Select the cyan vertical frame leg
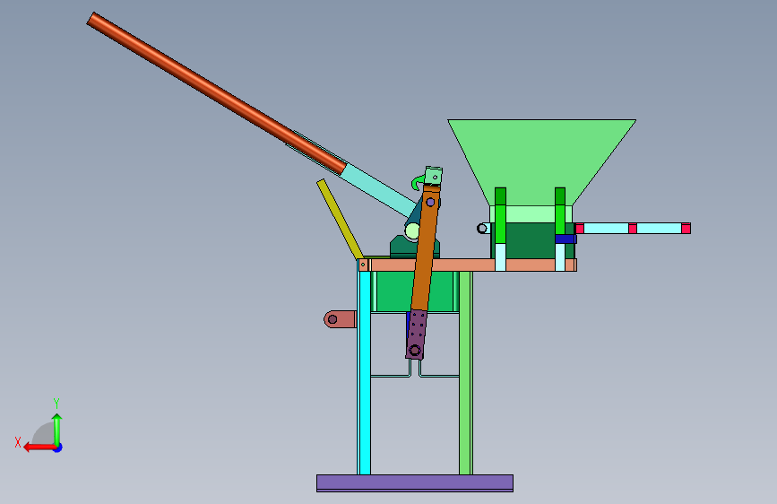The height and width of the screenshot is (504, 777). pos(365,372)
